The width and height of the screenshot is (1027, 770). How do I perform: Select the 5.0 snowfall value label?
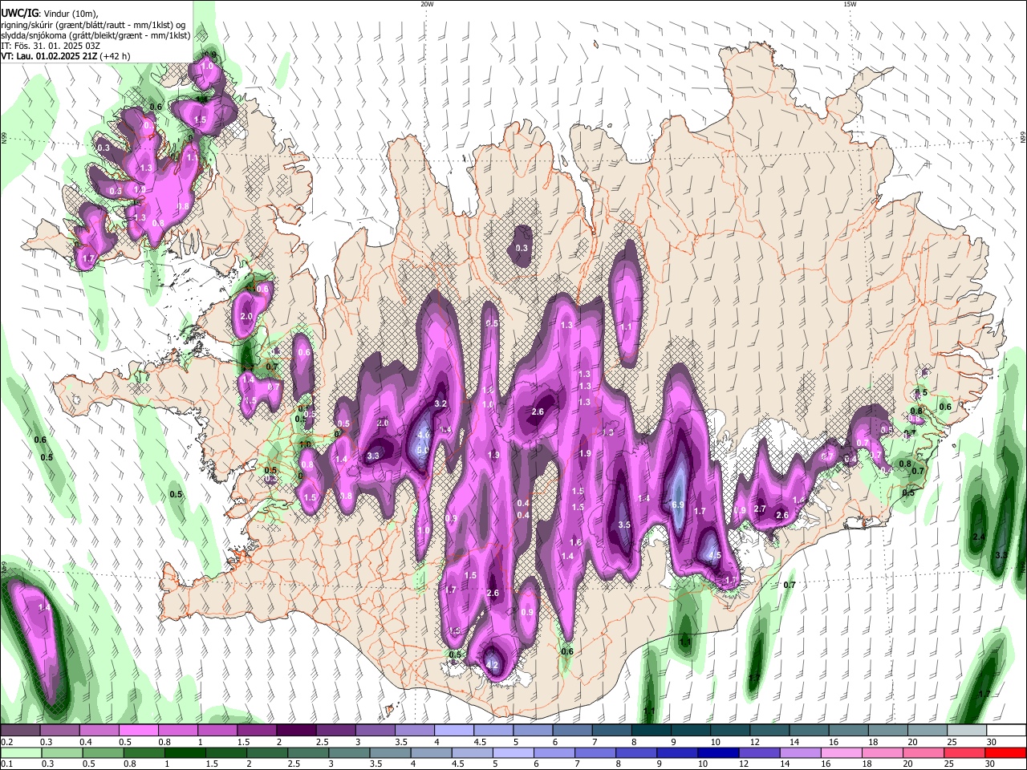[x=422, y=451]
